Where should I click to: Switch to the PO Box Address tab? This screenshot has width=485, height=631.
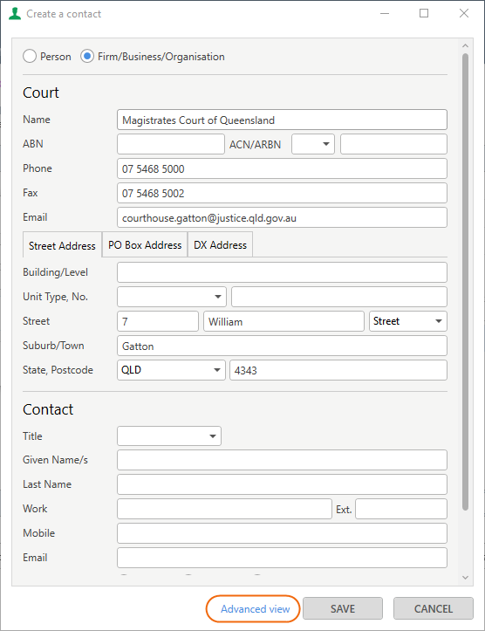tap(145, 244)
